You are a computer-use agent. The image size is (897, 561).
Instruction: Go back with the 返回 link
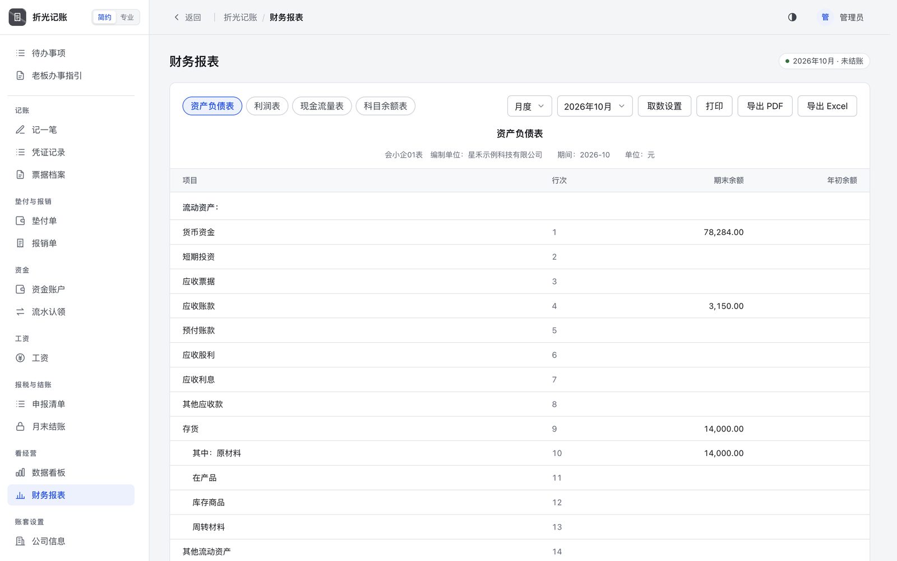pos(187,17)
